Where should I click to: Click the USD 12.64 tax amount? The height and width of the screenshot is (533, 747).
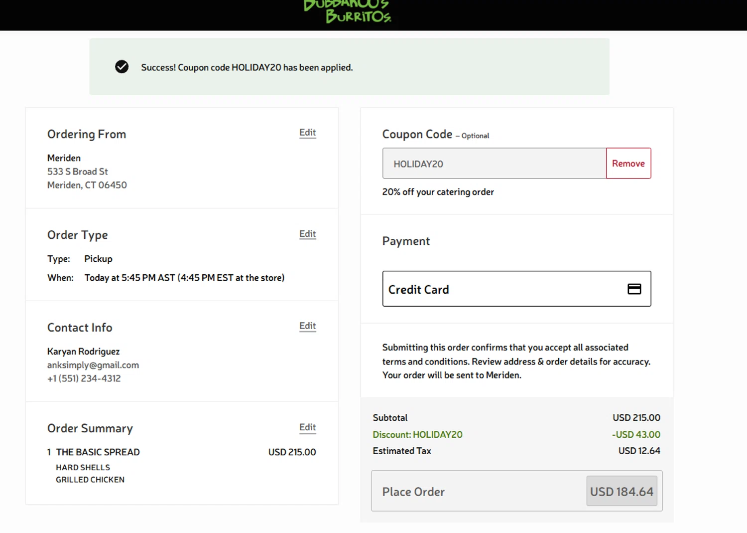point(639,451)
